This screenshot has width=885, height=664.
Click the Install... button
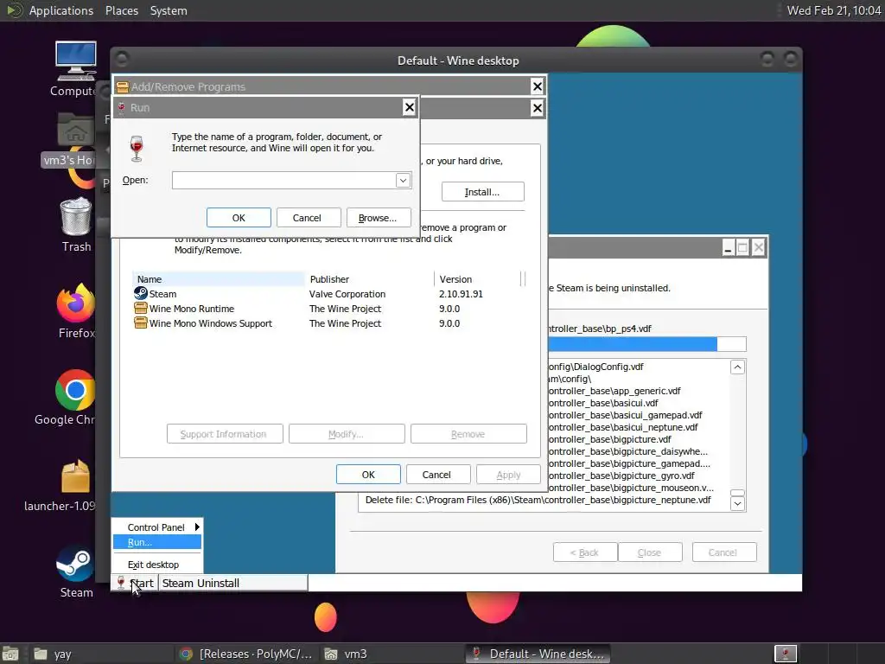click(x=482, y=192)
